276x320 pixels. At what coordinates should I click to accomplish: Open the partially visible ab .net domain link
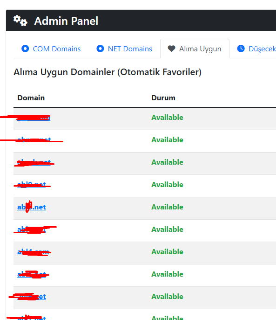click(x=32, y=207)
